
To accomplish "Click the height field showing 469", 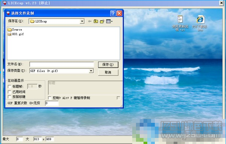I will click(50, 139).
